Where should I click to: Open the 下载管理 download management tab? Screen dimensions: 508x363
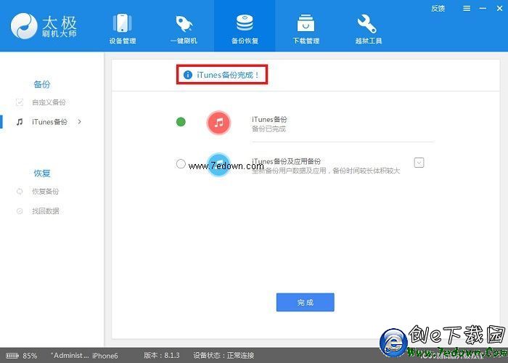(306, 28)
